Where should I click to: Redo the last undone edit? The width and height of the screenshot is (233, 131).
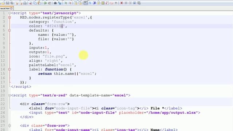(50, 3)
